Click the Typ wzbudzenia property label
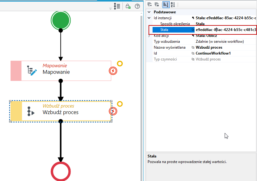This screenshot has width=257, height=181. (x=167, y=42)
